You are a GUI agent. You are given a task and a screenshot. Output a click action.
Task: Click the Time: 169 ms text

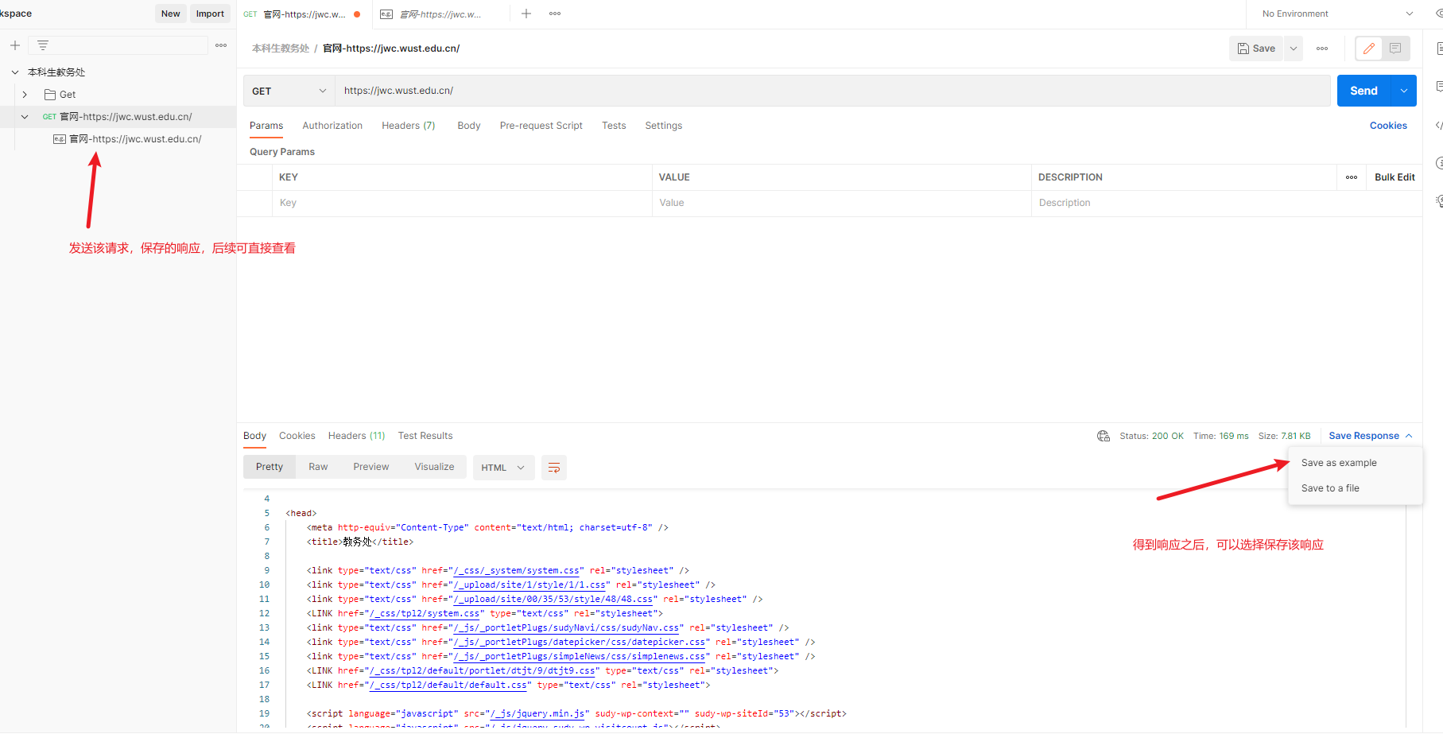click(x=1220, y=436)
